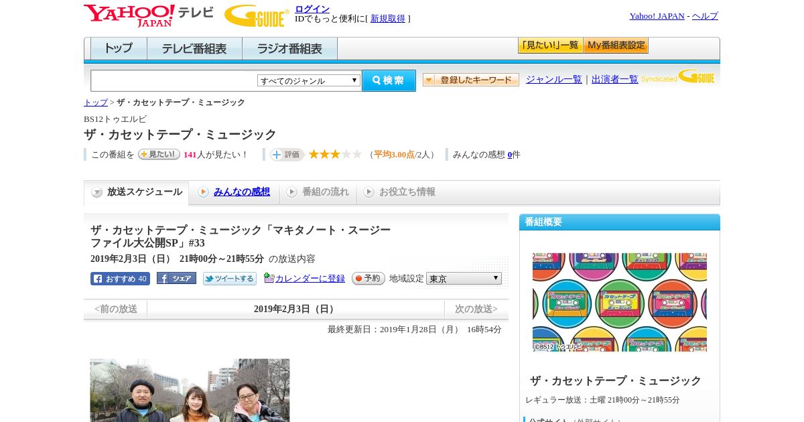
Task: Click the My番組表設定 button
Action: [616, 46]
